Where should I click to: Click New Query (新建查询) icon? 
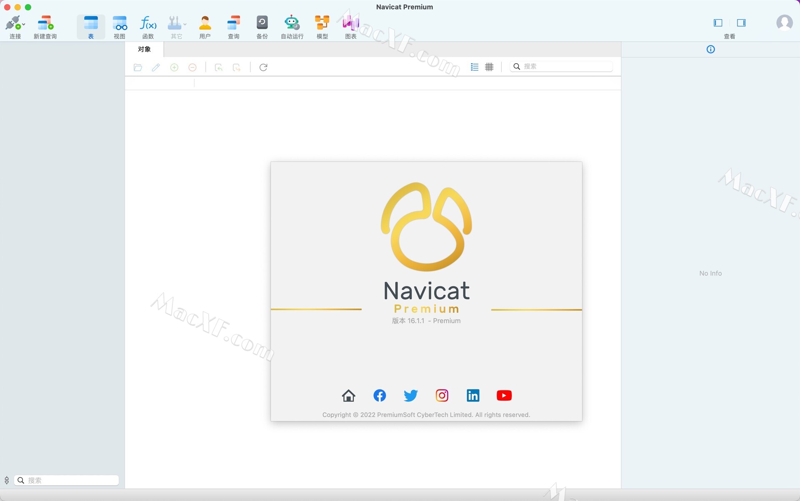pyautogui.click(x=45, y=23)
